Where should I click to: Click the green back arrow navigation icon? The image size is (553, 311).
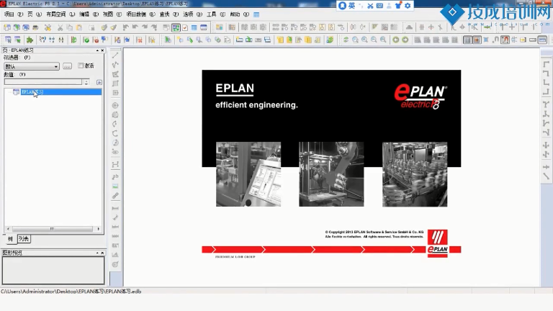396,40
